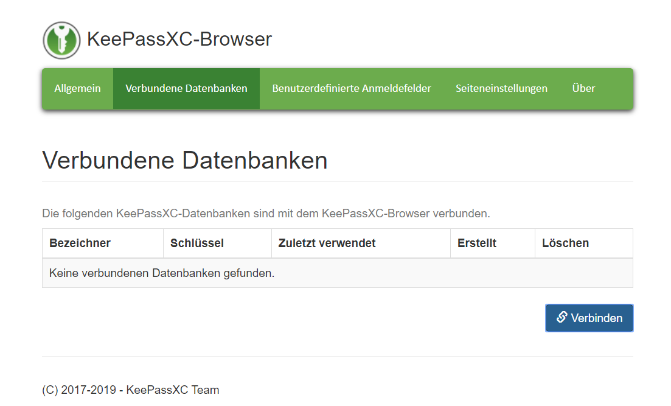Click the Löschen column header
The width and height of the screenshot is (671, 406).
583,243
